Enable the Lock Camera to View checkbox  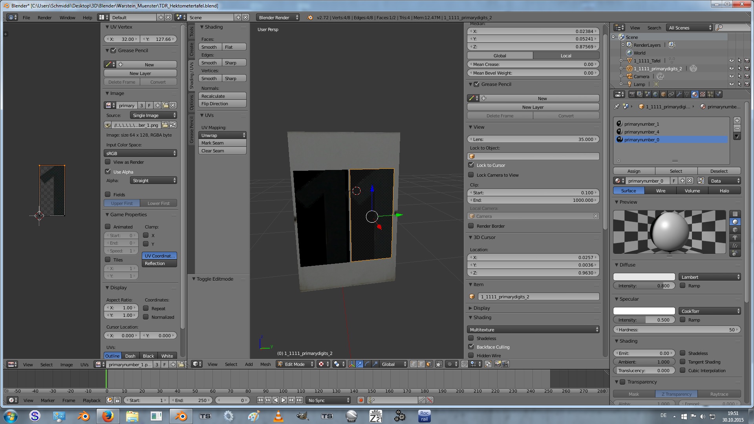pos(471,175)
